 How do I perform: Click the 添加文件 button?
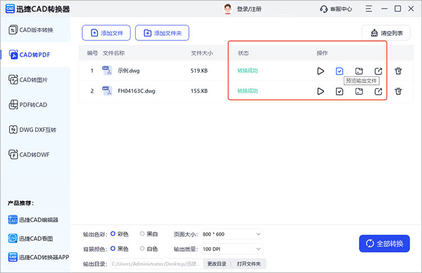pyautogui.click(x=106, y=33)
